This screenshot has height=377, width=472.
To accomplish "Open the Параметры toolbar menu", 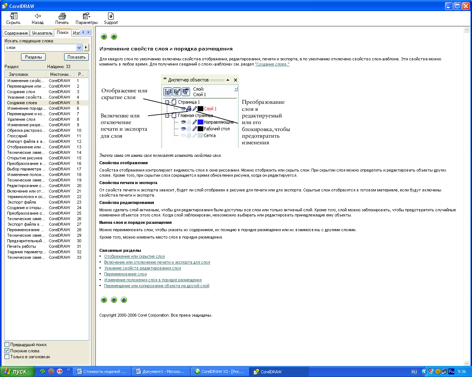I will (x=86, y=18).
